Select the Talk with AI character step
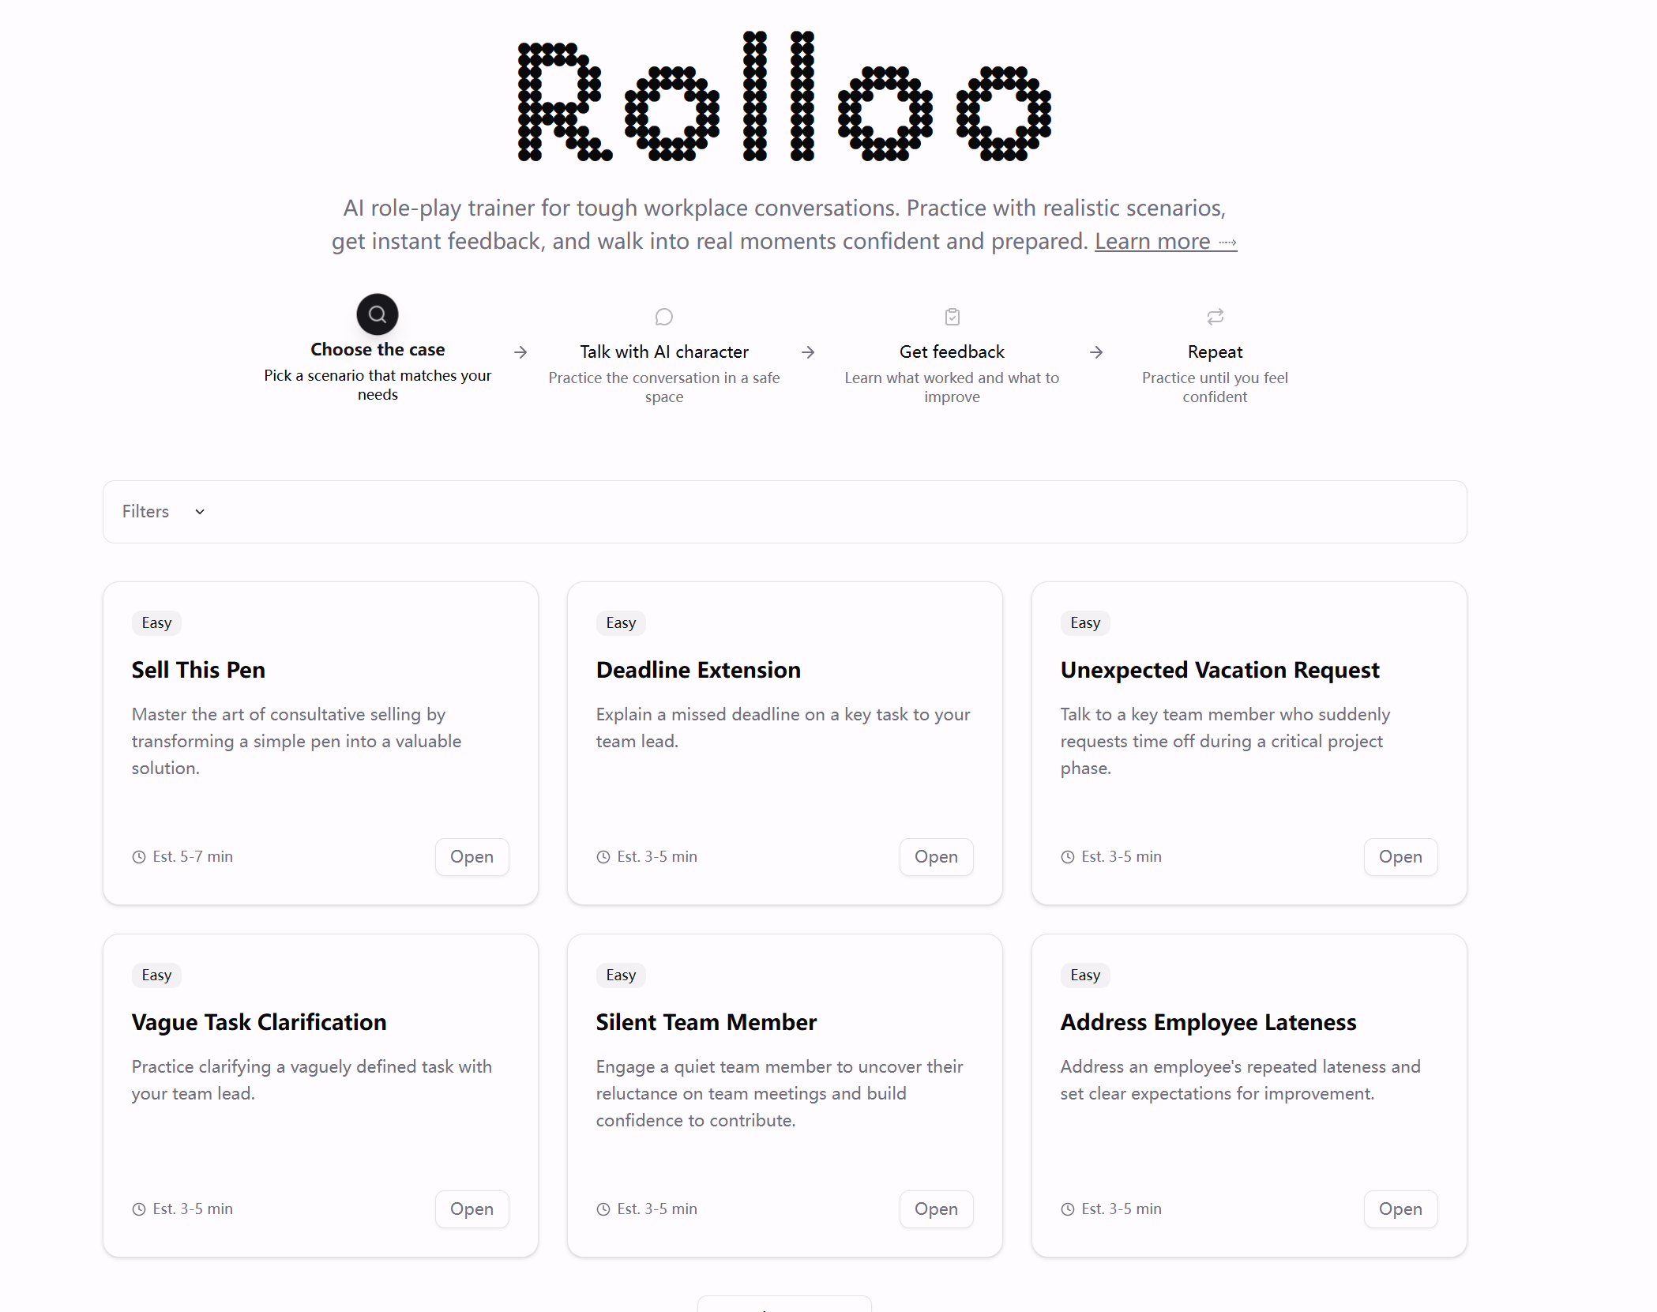 point(664,352)
